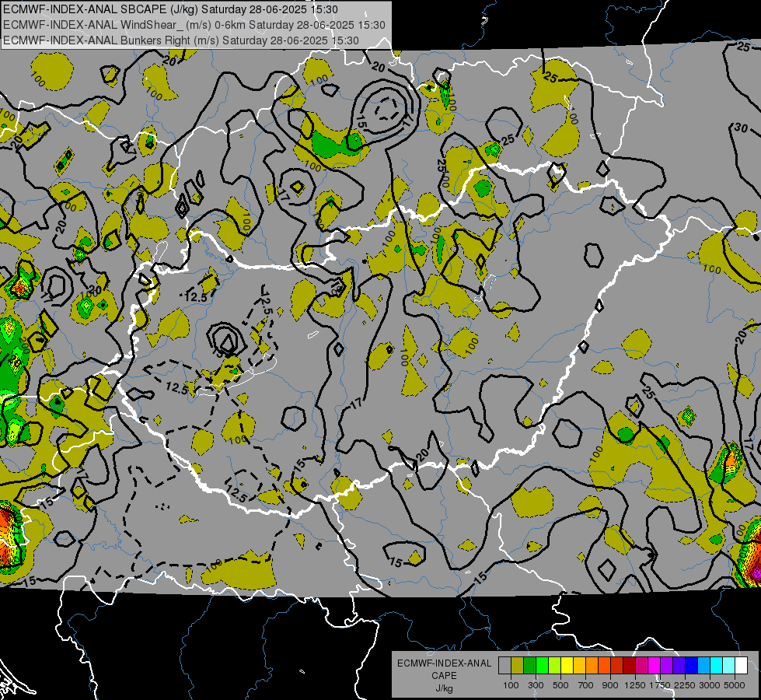761x700 pixels.
Task: Click the 100 tick label on the legend
Action: point(511,685)
